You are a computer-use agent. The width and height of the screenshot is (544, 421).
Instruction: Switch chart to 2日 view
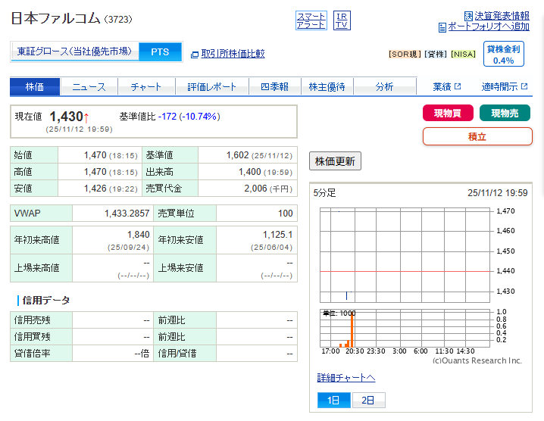click(367, 401)
